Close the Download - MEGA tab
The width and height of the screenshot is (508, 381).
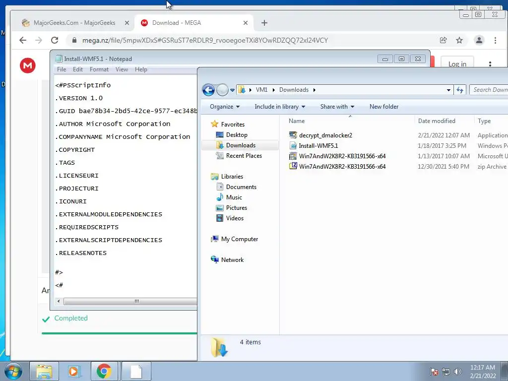coord(245,23)
